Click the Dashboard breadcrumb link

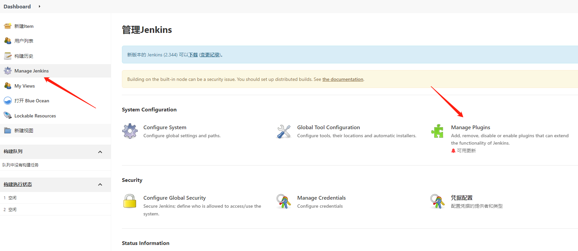click(17, 6)
